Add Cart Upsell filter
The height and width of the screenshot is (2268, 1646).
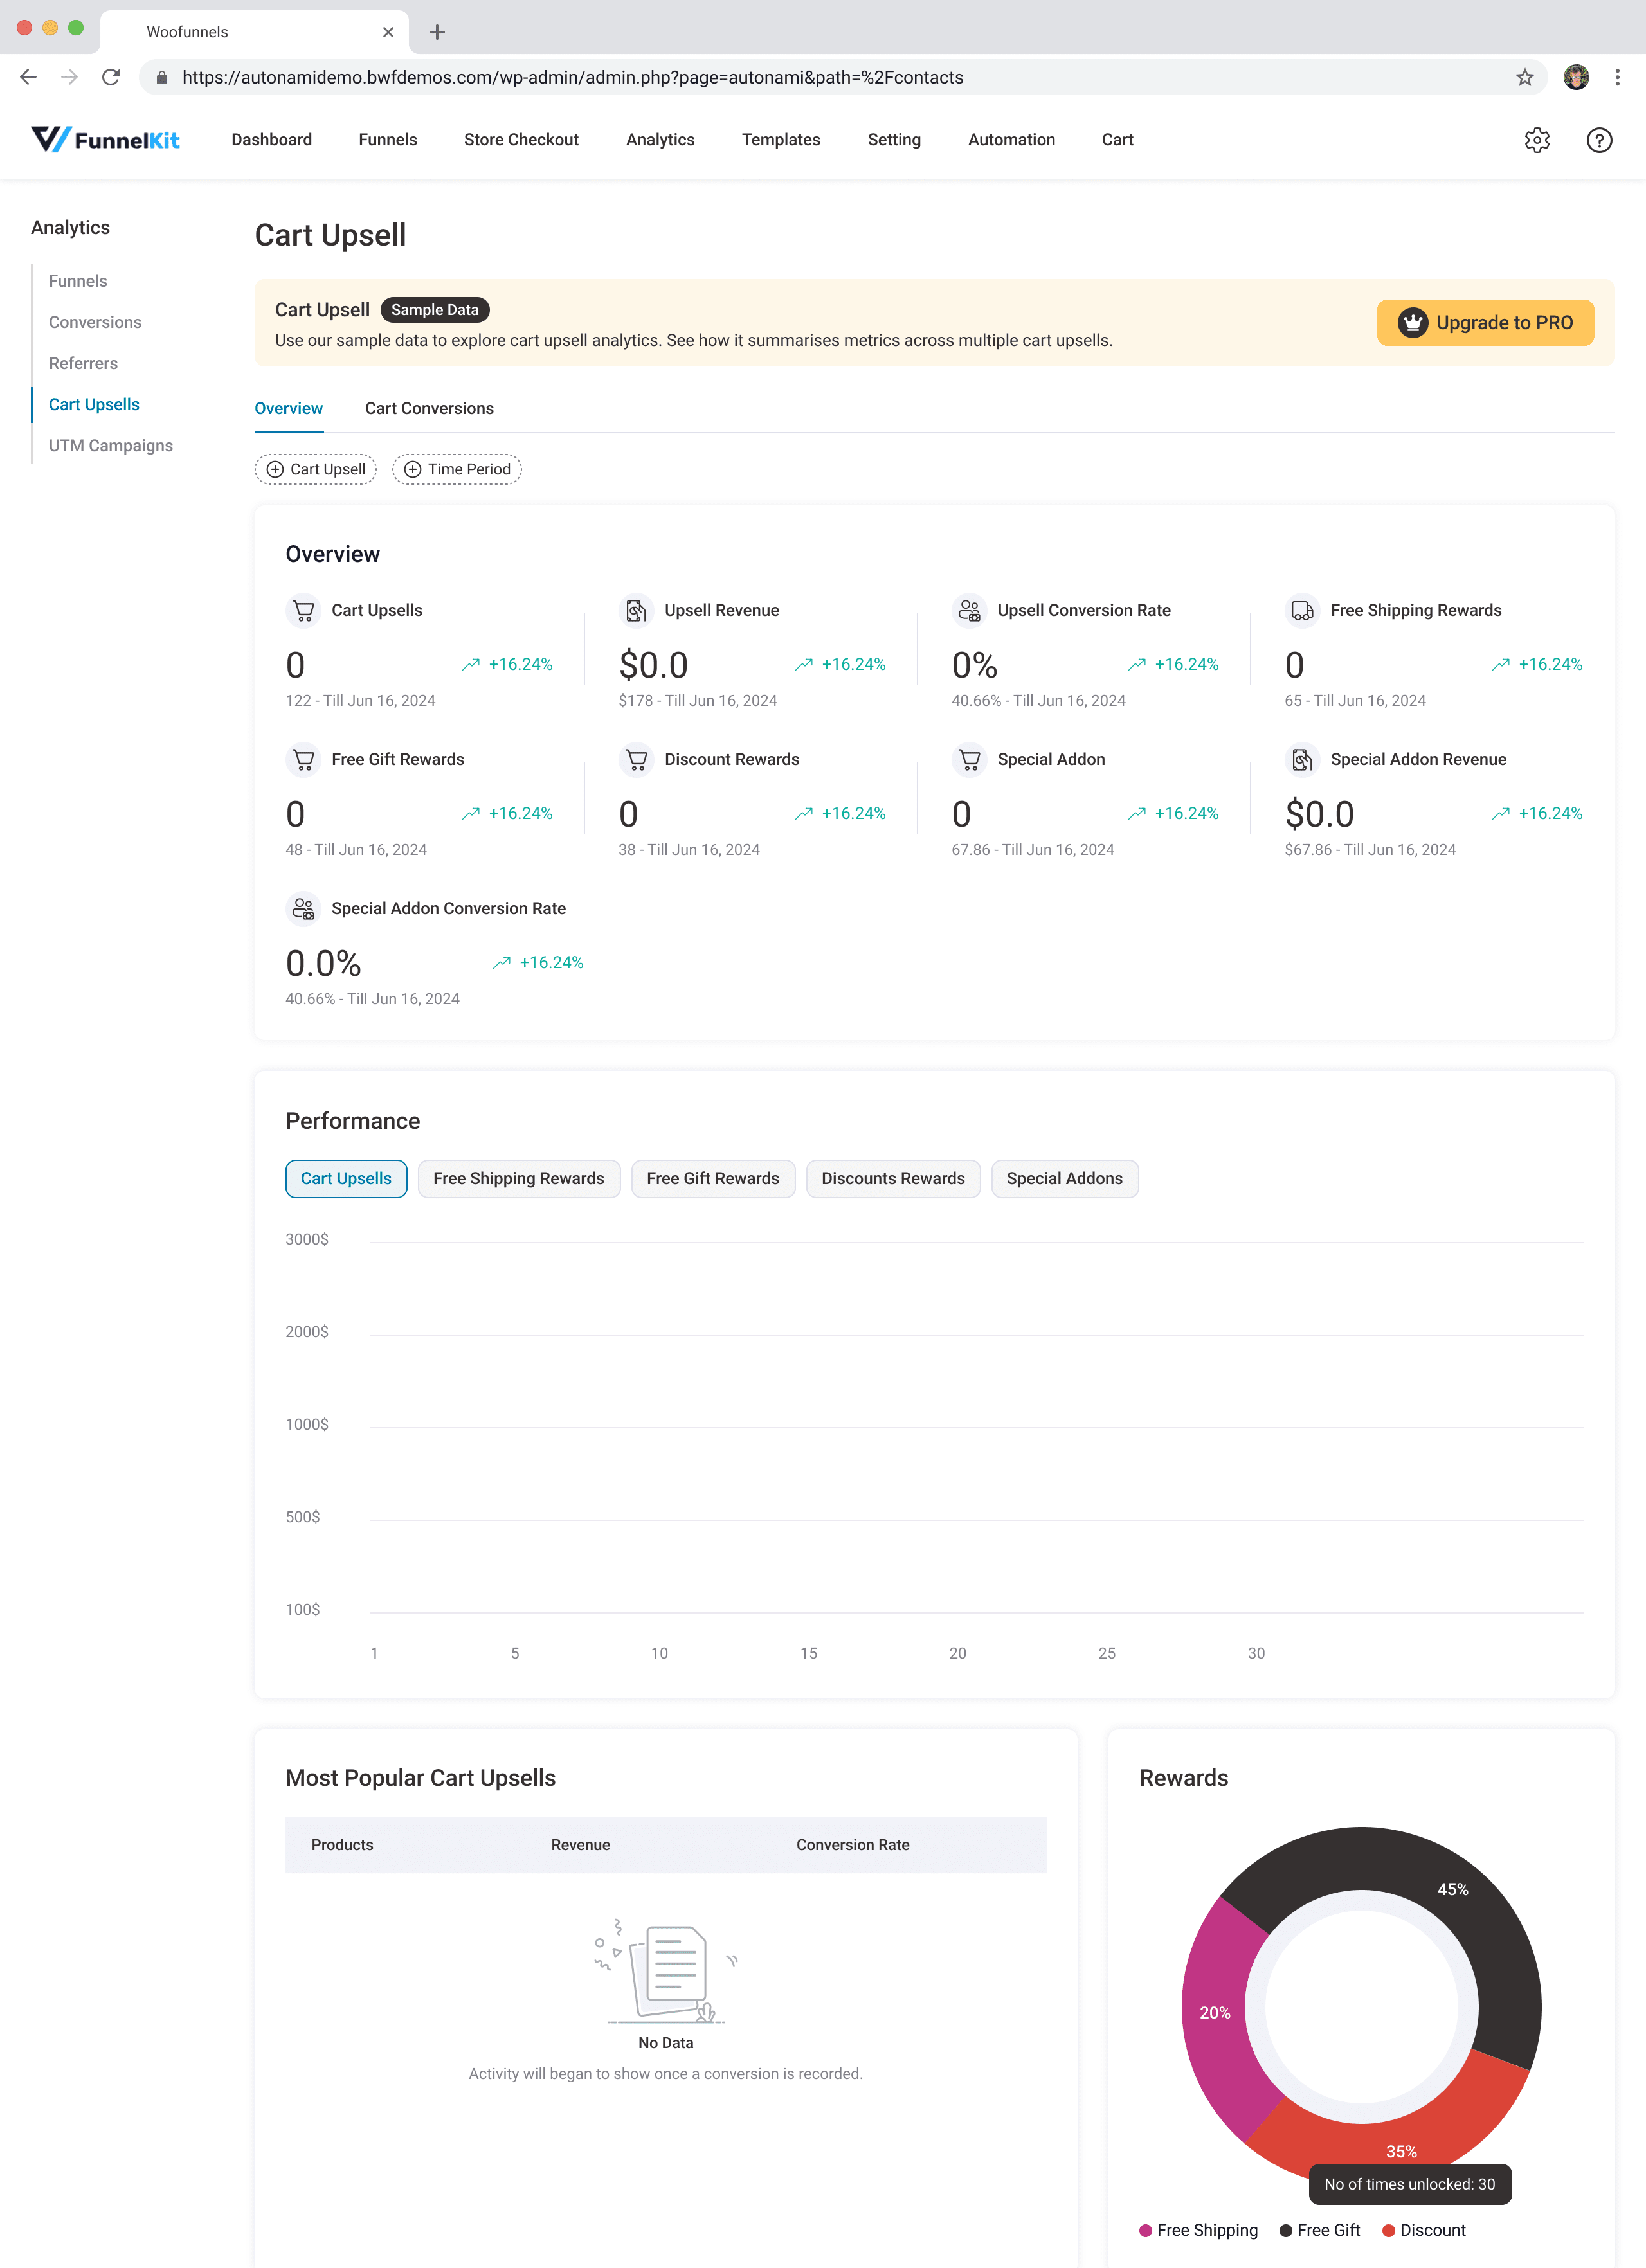tap(316, 469)
